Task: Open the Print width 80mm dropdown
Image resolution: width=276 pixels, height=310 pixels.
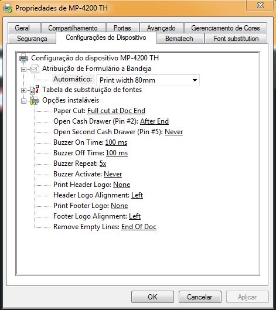Action: click(148, 80)
